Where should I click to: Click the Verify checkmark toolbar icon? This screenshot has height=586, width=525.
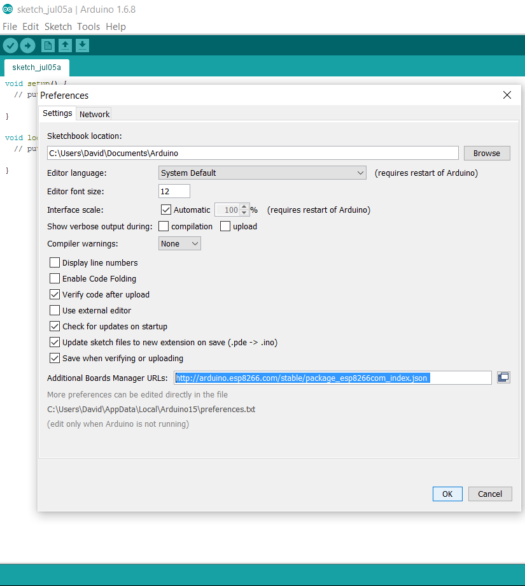(x=10, y=46)
